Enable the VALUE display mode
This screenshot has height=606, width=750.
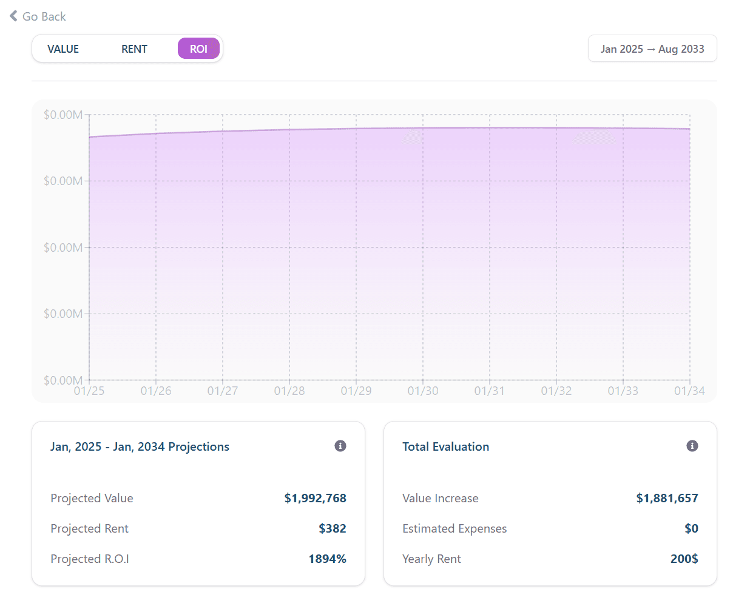(63, 49)
